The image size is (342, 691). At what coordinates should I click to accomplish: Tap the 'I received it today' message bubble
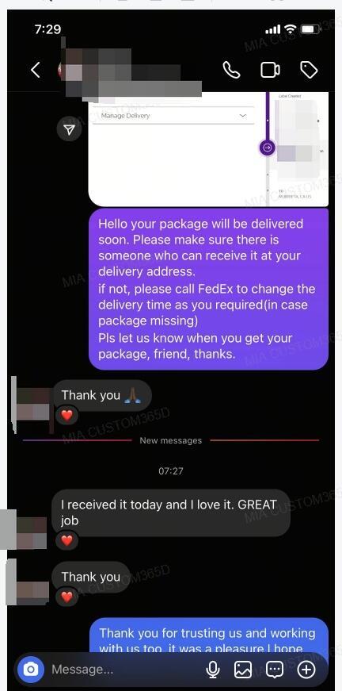(x=171, y=512)
